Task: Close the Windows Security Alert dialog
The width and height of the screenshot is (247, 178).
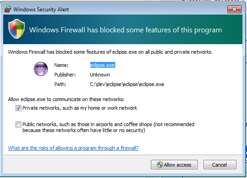Action: [234, 9]
